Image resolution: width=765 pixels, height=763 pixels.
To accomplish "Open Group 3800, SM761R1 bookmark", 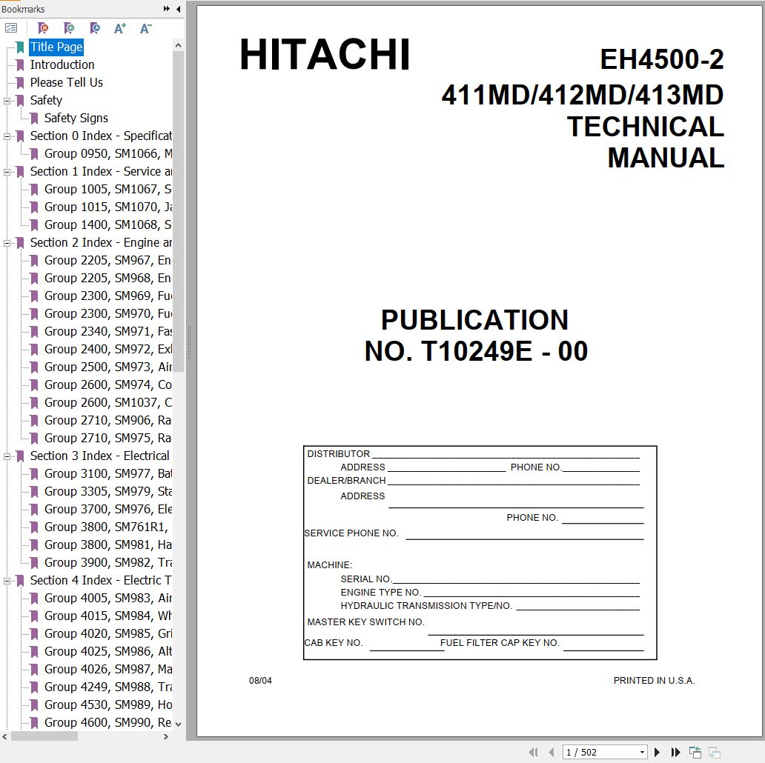I will pyautogui.click(x=106, y=527).
